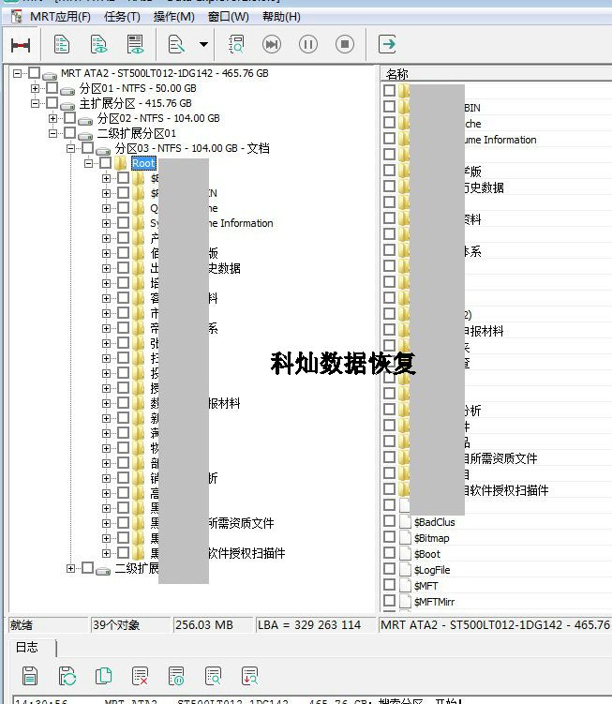This screenshot has height=704, width=612.
Task: Expand the folder ending in 软件授权扫描件 in tree
Action: [x=106, y=553]
